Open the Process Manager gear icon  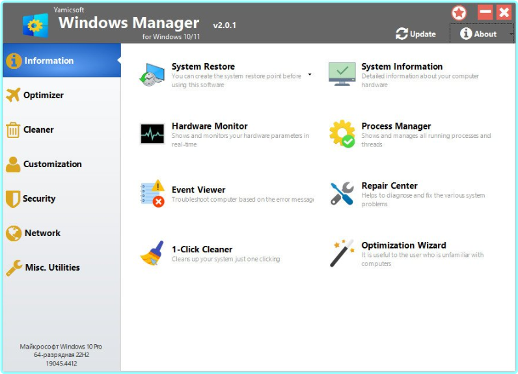342,134
